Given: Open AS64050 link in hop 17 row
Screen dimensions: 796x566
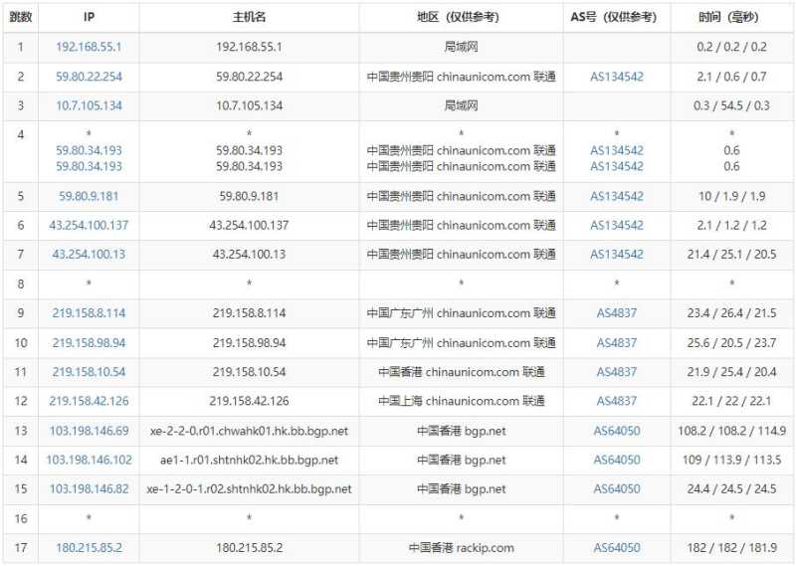Looking at the screenshot, I should tap(616, 547).
